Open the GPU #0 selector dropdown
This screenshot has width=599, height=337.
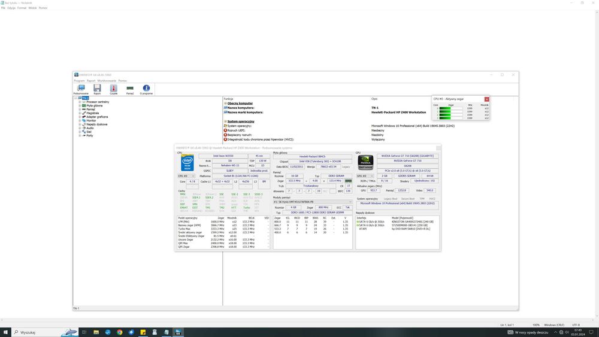(x=365, y=176)
